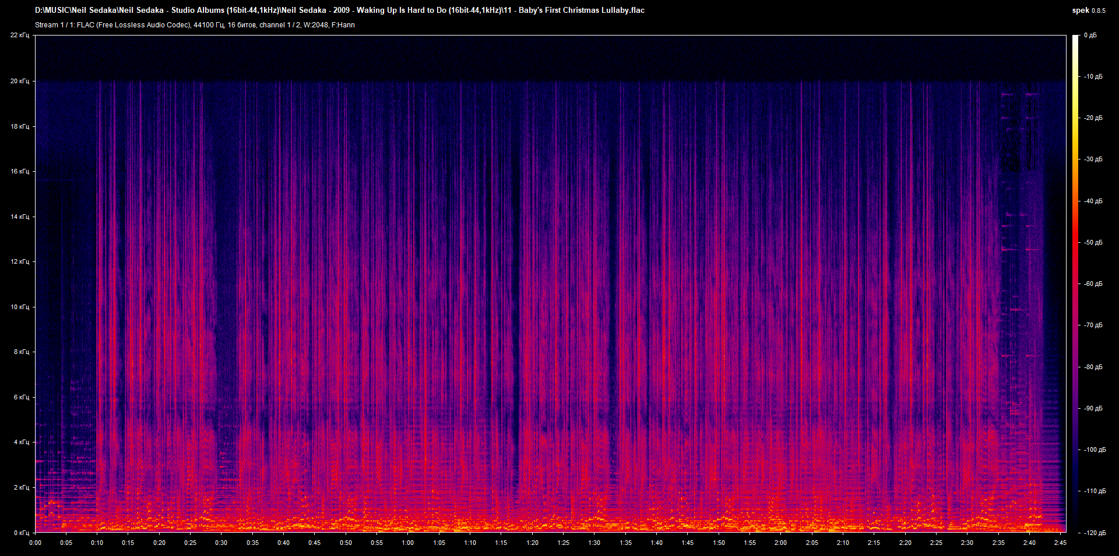This screenshot has height=556, width=1119.
Task: Pick the '0:30' time axis label
Action: [221, 543]
